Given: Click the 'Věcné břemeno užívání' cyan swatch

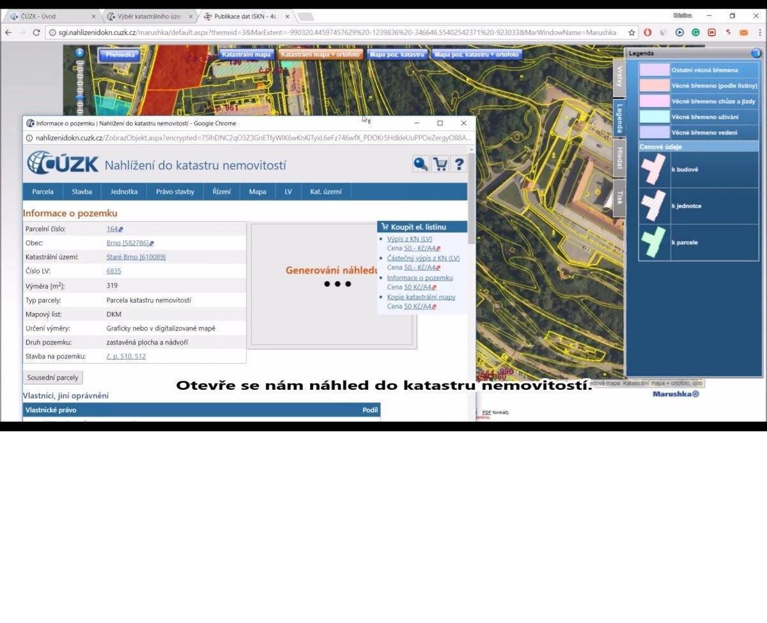Looking at the screenshot, I should 655,116.
